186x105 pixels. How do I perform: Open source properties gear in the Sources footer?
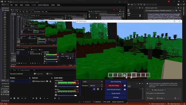(40, 98)
